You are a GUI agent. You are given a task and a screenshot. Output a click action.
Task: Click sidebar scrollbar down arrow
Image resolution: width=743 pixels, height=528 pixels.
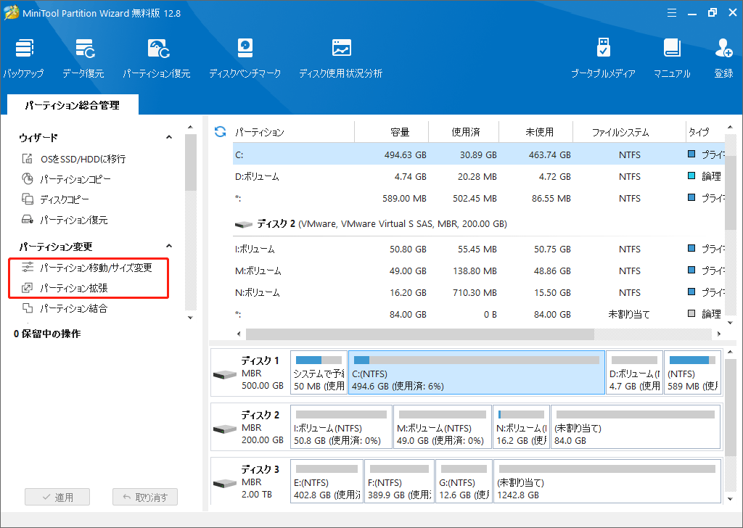pos(191,317)
